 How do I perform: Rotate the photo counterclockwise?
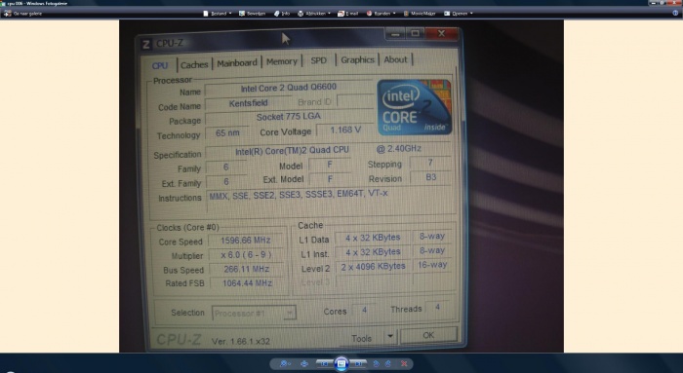377,364
